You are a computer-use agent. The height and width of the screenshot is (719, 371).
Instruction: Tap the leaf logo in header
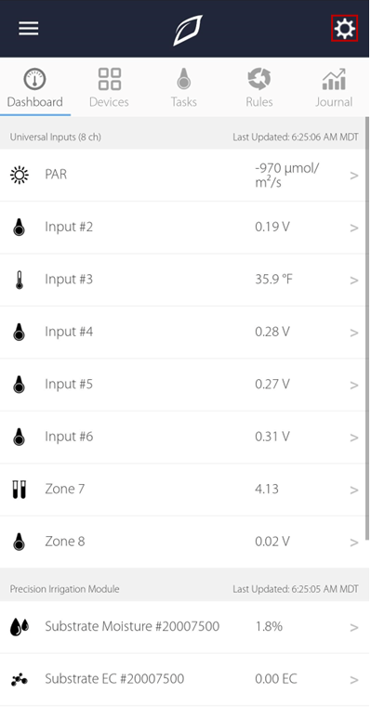(188, 31)
